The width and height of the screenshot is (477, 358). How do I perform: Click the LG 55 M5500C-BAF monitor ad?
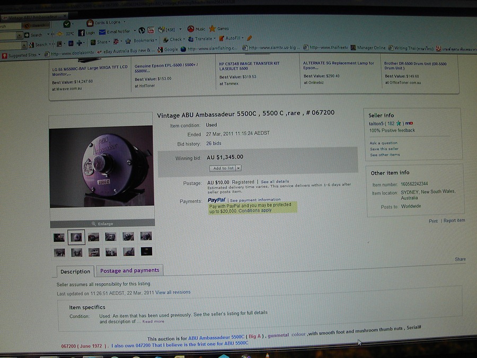pos(90,71)
